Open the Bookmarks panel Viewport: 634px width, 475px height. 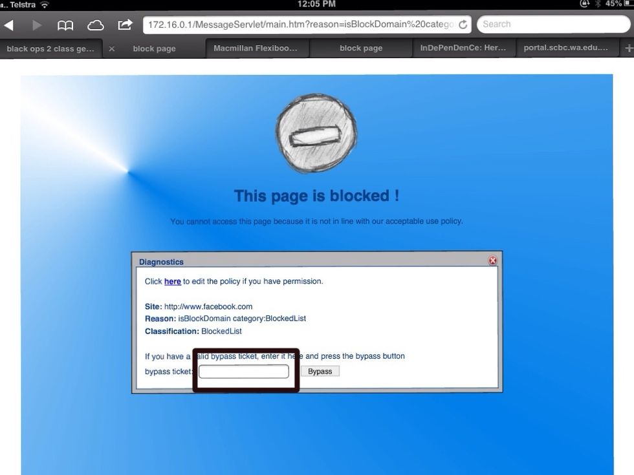(x=65, y=24)
